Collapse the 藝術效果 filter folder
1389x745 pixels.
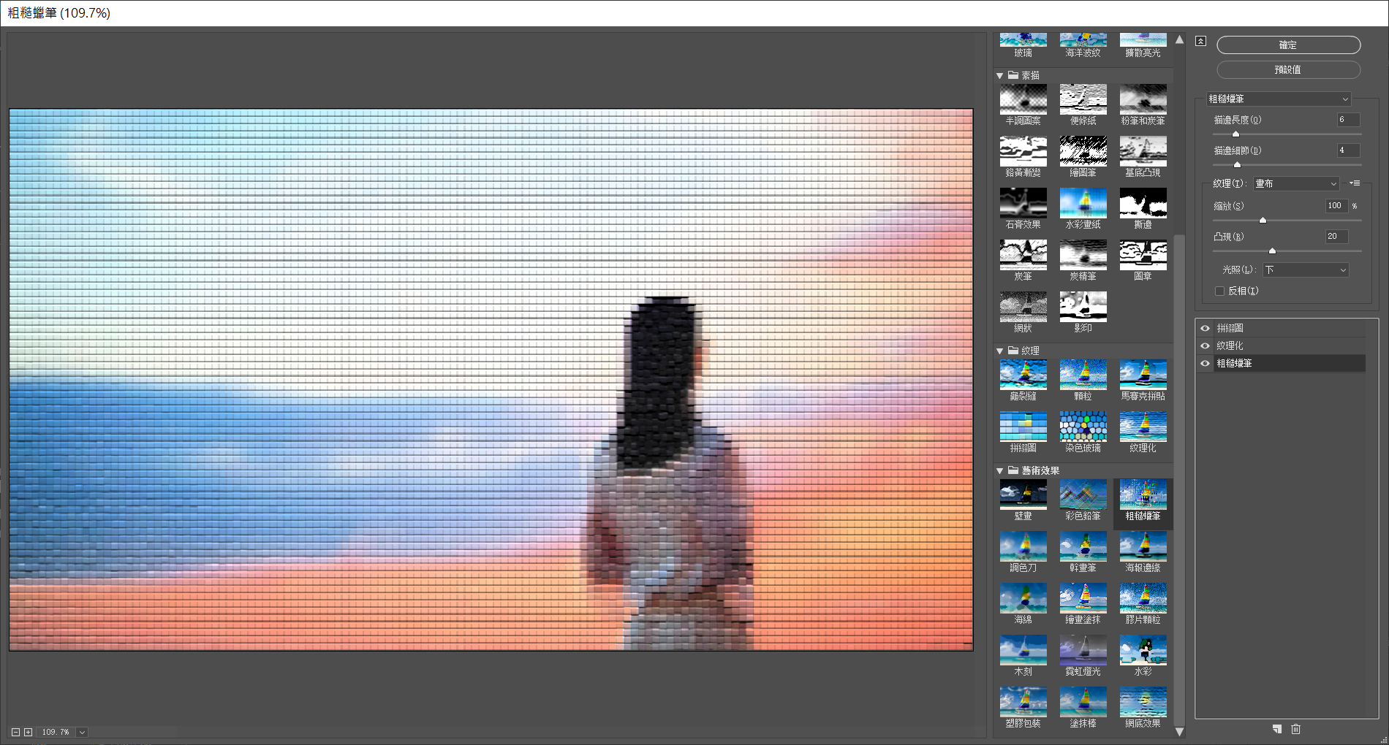tap(999, 471)
